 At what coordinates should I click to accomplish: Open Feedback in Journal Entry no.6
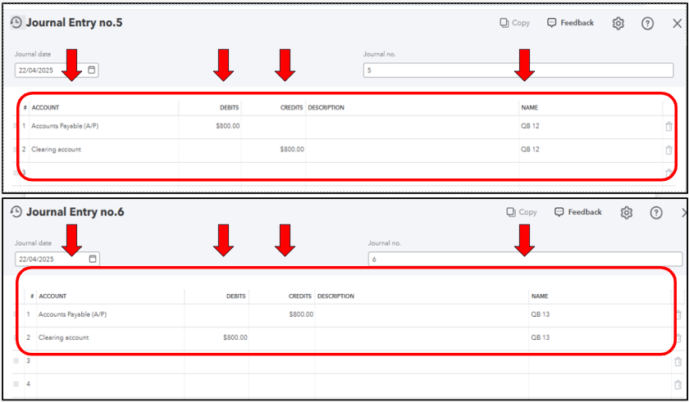tap(577, 212)
